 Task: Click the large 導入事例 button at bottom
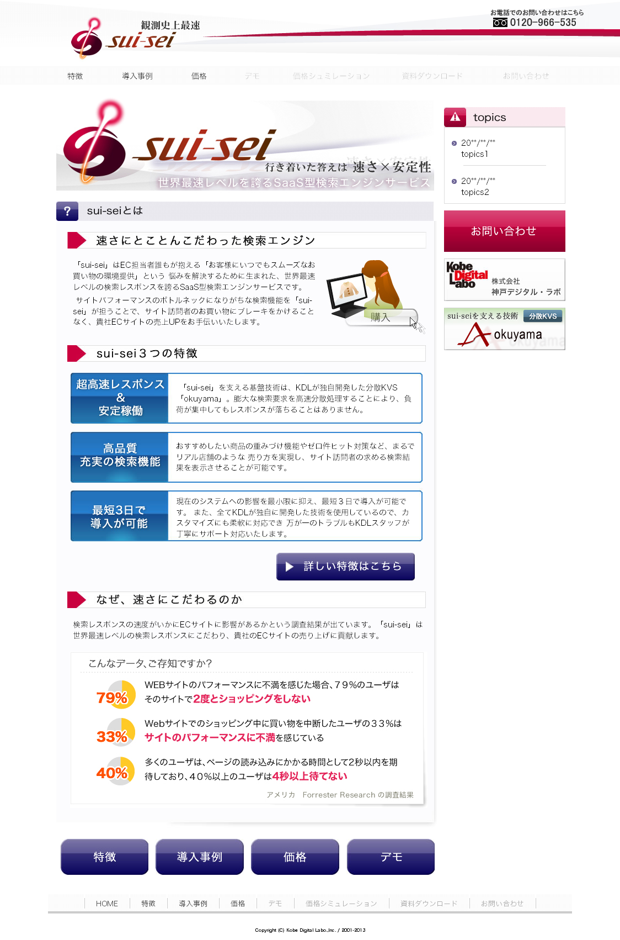click(x=200, y=857)
